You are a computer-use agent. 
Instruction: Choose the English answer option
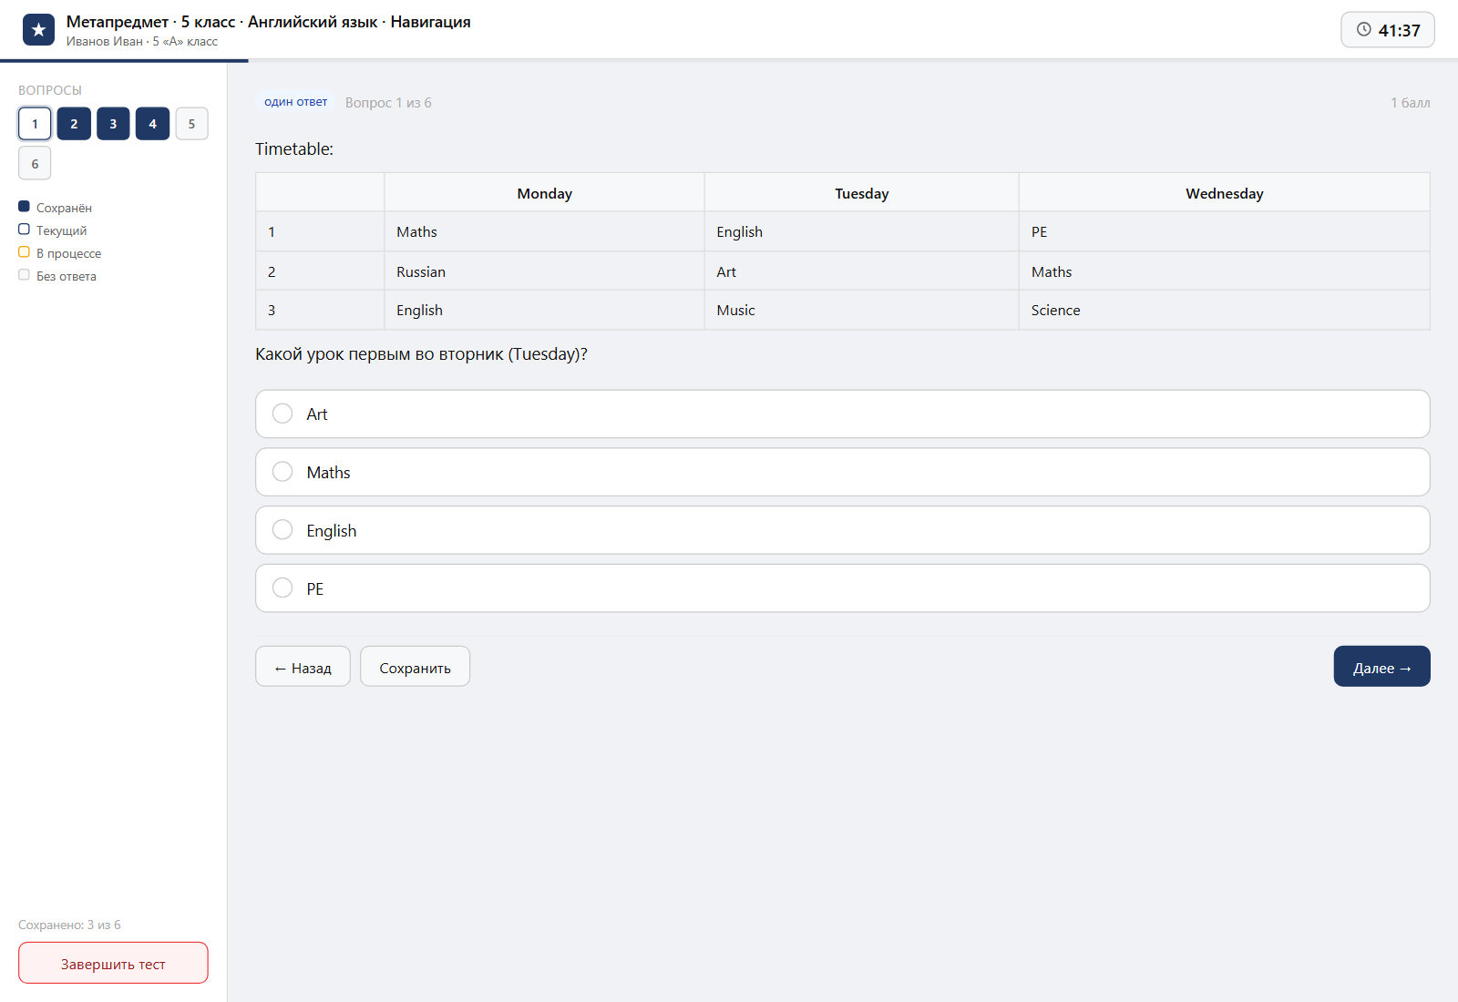coord(842,530)
